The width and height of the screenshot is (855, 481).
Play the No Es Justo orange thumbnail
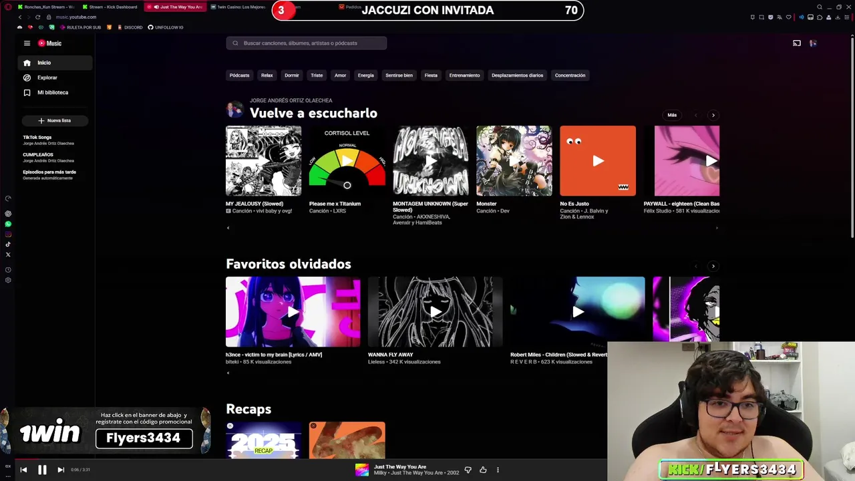pos(598,160)
